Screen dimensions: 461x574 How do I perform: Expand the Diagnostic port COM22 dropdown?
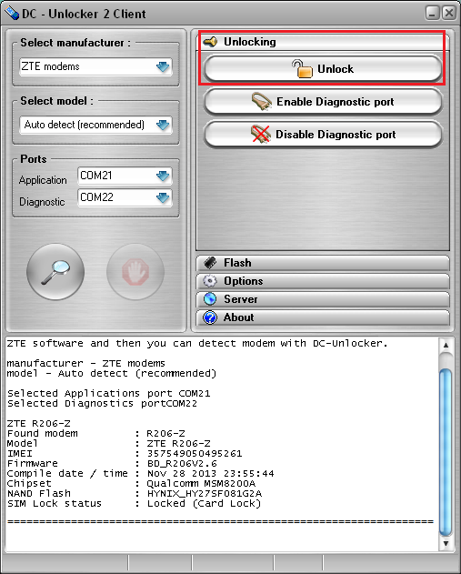[163, 197]
